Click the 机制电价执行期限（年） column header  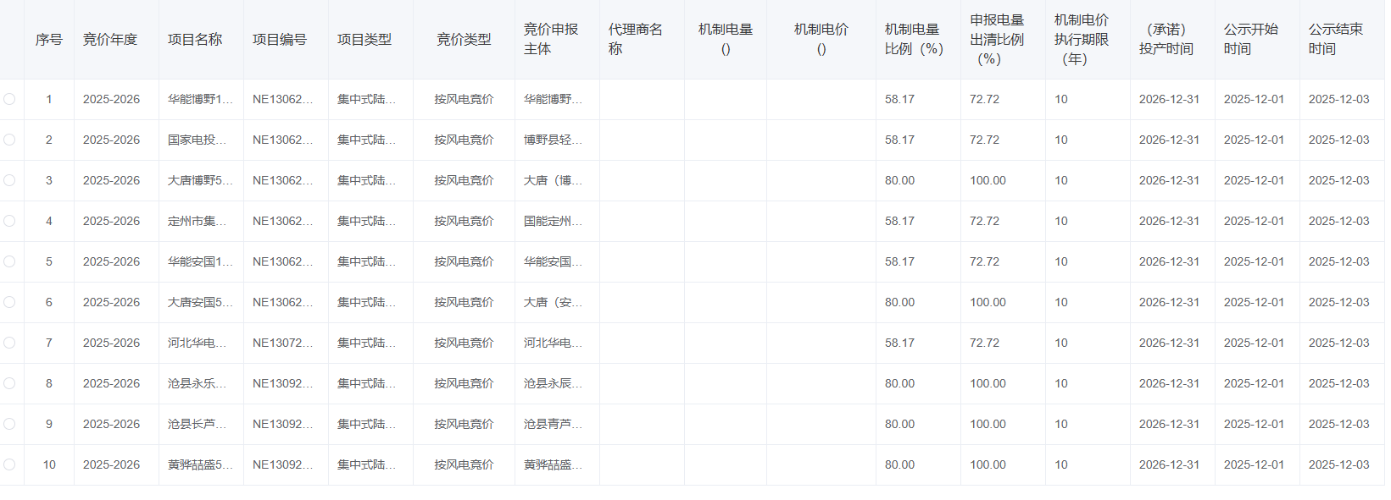(x=1082, y=40)
